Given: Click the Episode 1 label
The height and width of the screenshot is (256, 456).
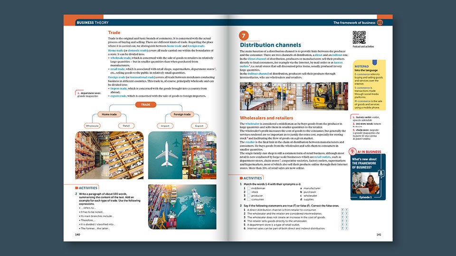Looking at the screenshot, I should coord(366,197).
